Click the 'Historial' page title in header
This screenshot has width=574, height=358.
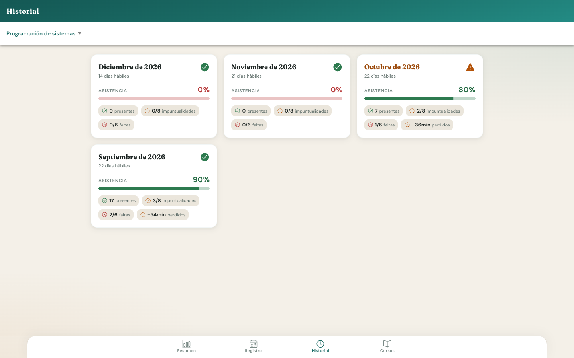tap(23, 11)
